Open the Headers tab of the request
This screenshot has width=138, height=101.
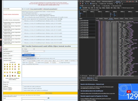click(101, 18)
